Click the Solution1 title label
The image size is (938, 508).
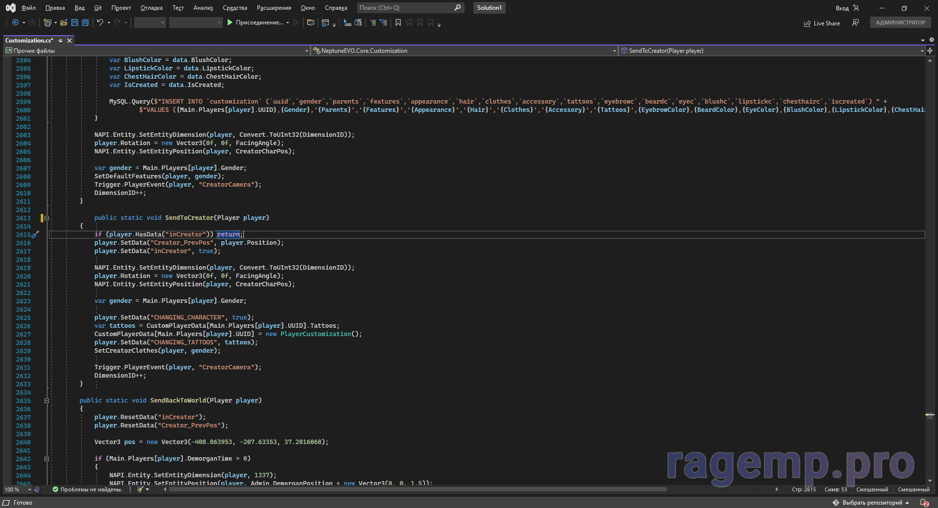coord(490,8)
